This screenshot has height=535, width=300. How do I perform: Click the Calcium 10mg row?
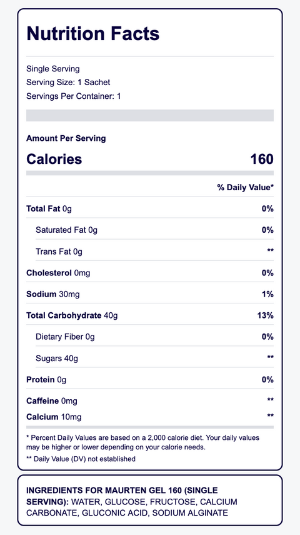click(150, 417)
